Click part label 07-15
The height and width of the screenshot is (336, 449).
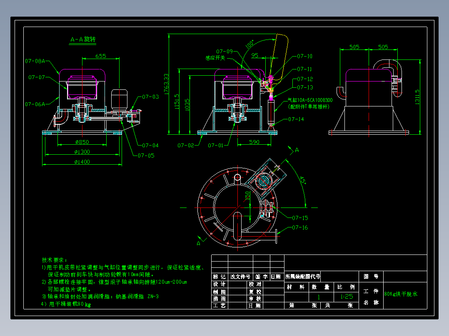[300, 218]
